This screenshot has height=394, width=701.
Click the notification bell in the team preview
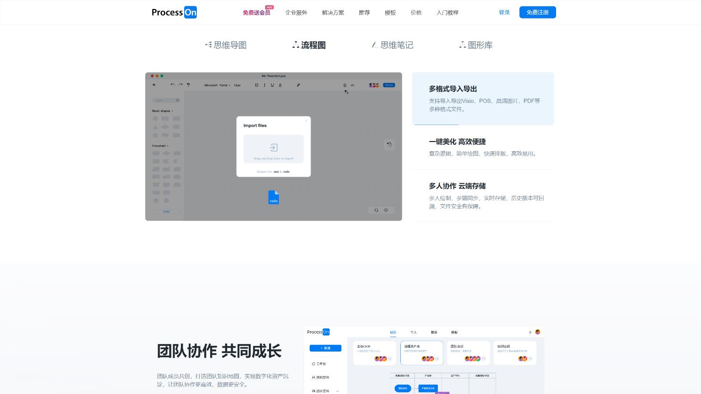(530, 332)
